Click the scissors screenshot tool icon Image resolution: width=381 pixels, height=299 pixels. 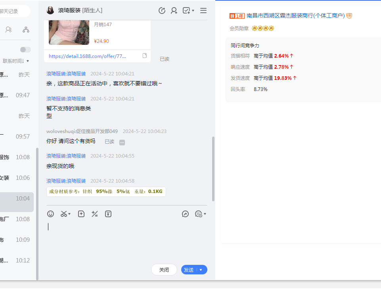64,214
